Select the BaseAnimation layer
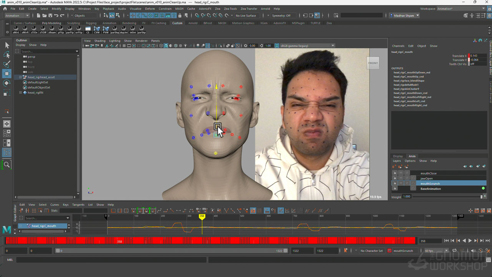Viewport: 492px width, 277px height. click(x=430, y=189)
